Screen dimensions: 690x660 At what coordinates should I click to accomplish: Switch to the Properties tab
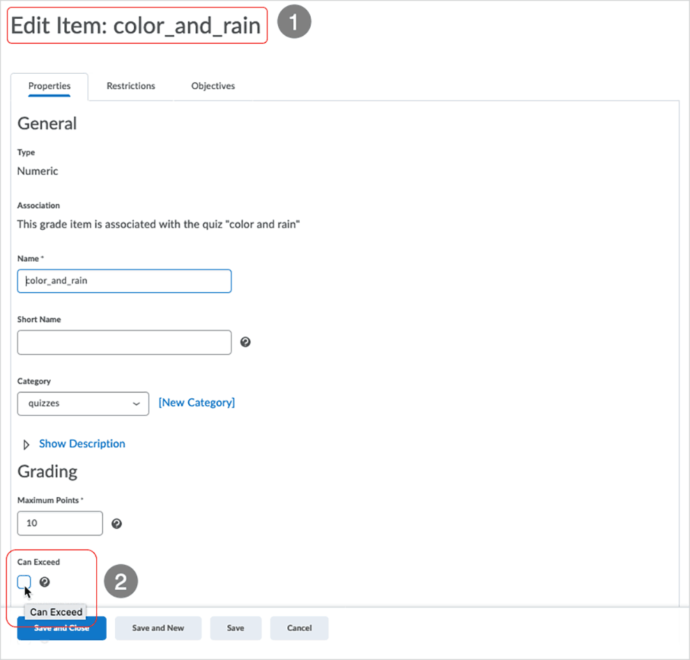click(x=49, y=86)
